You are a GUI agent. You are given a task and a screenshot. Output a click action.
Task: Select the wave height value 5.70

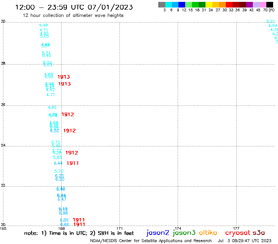pyautogui.click(x=59, y=171)
